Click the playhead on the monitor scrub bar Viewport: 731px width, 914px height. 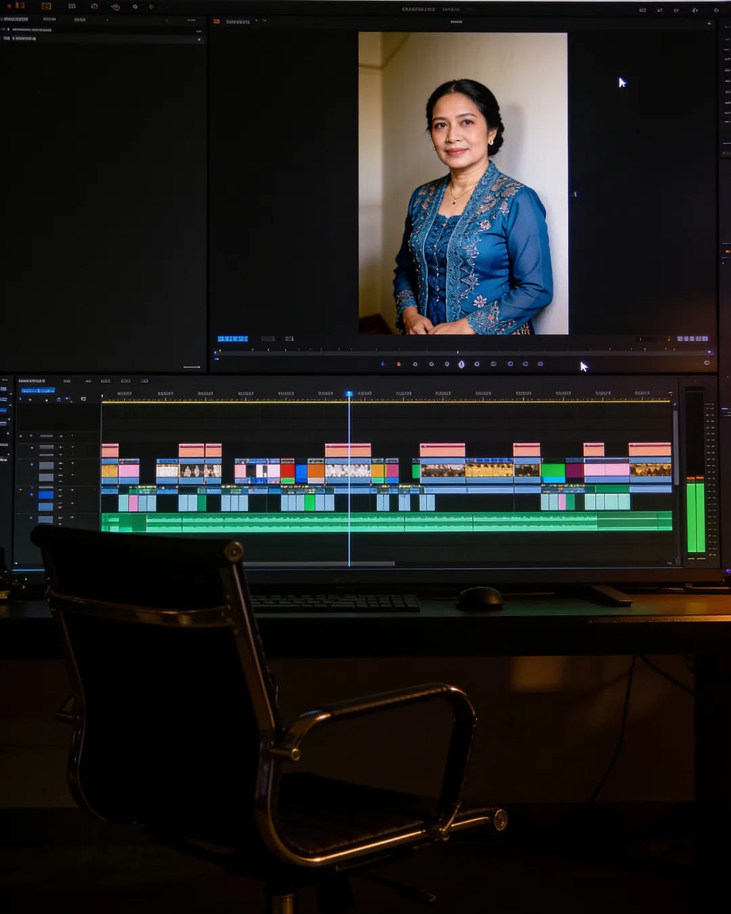(458, 352)
